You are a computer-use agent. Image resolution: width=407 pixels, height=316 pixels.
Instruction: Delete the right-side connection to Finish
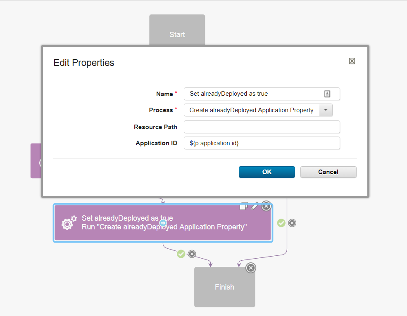[292, 223]
